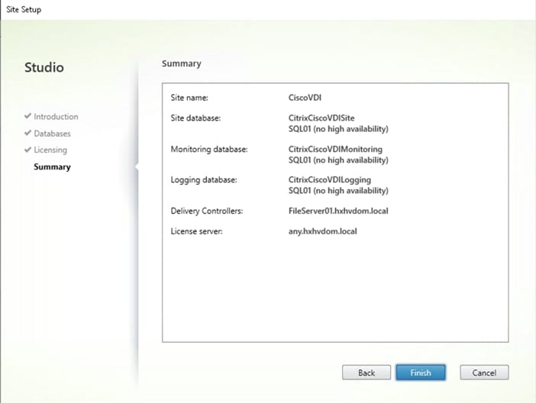Select the Summary step in sidebar

coord(52,167)
